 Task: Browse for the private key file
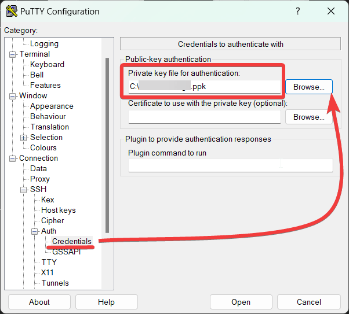[308, 87]
